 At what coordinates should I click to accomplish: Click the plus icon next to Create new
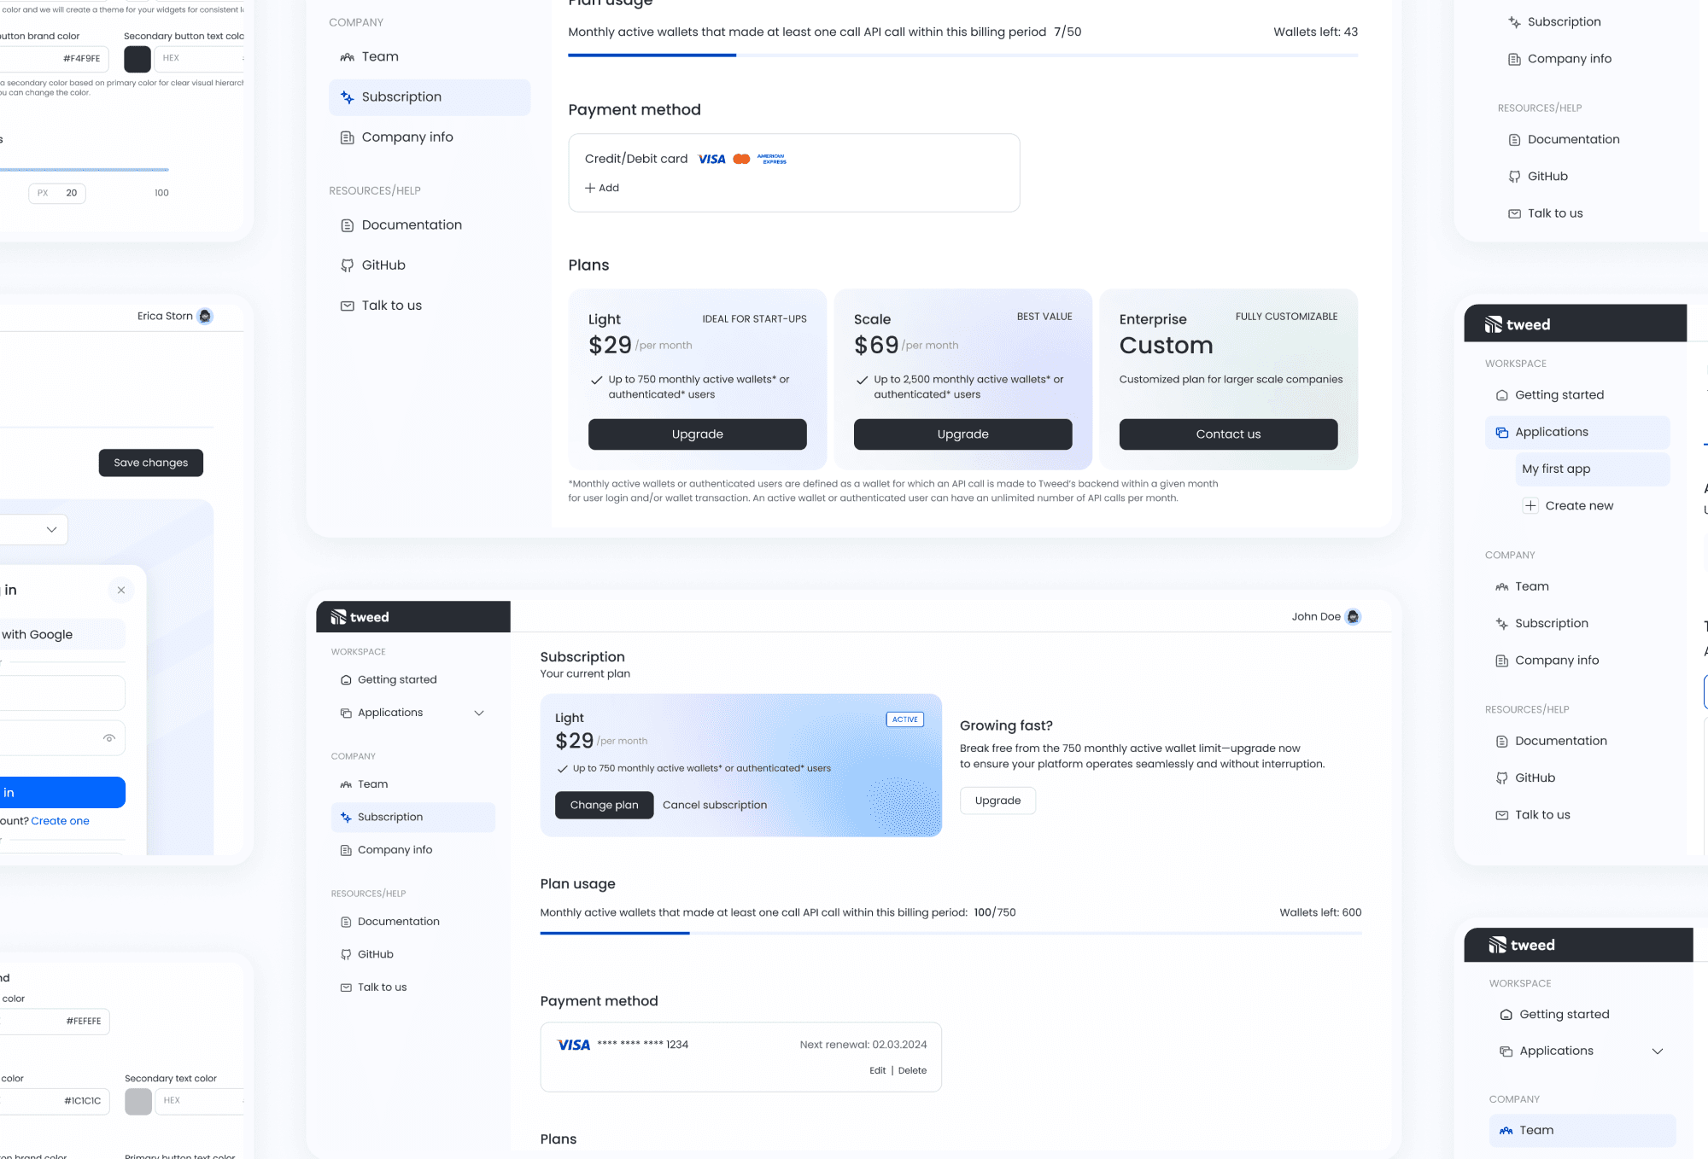pyautogui.click(x=1530, y=506)
